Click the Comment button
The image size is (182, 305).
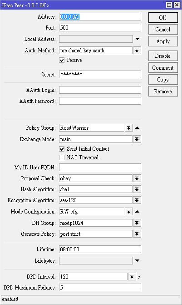coord(163,68)
